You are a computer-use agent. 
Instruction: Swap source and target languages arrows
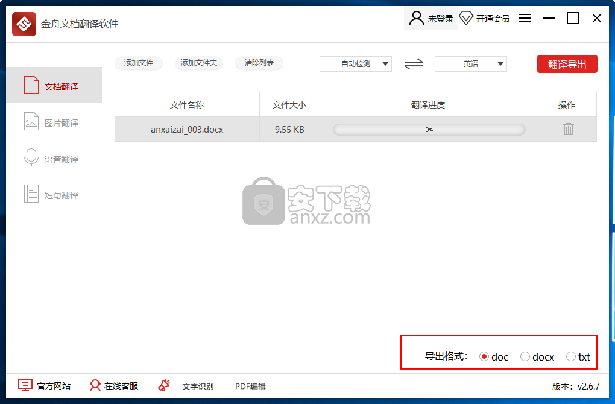point(414,64)
